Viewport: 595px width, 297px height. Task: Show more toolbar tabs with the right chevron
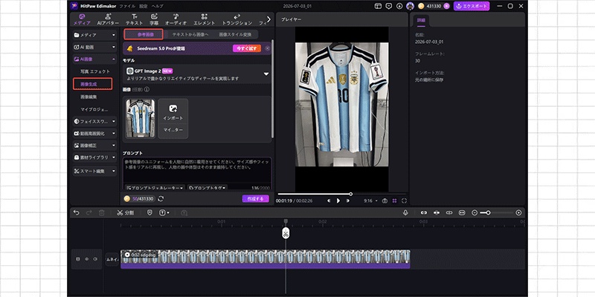click(x=268, y=19)
